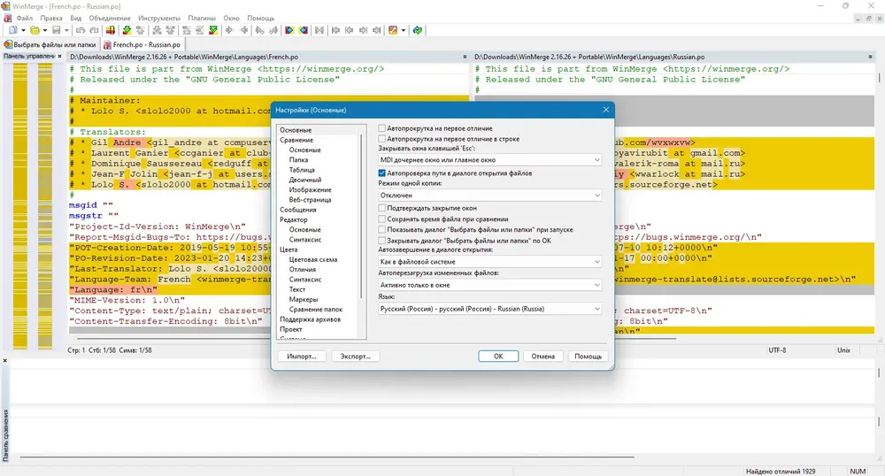
Task: Jump to next difference with green down arrow
Action: click(x=127, y=30)
